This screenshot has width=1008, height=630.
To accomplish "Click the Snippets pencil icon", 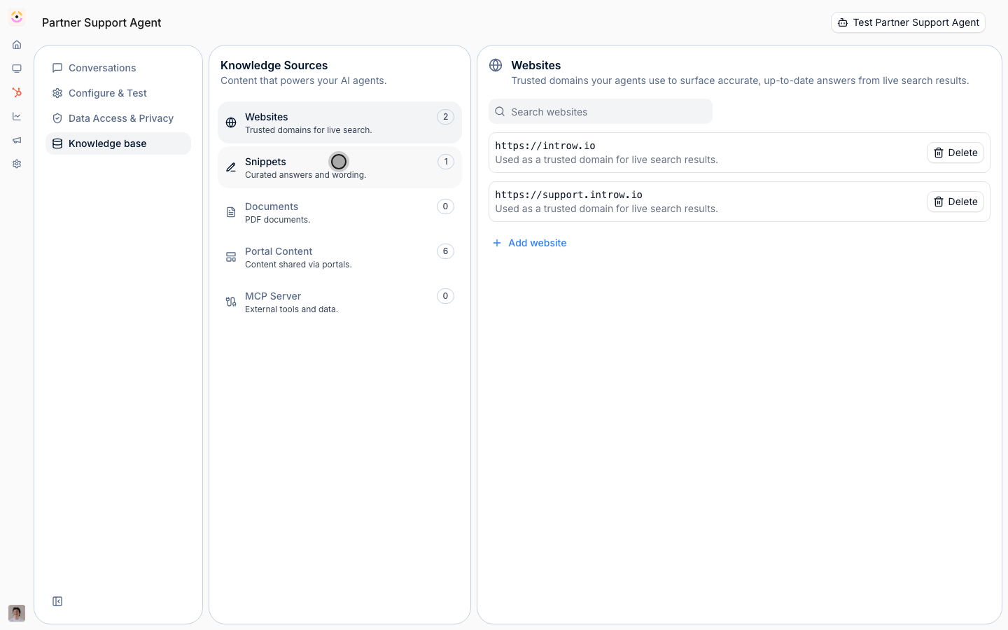I will click(231, 167).
